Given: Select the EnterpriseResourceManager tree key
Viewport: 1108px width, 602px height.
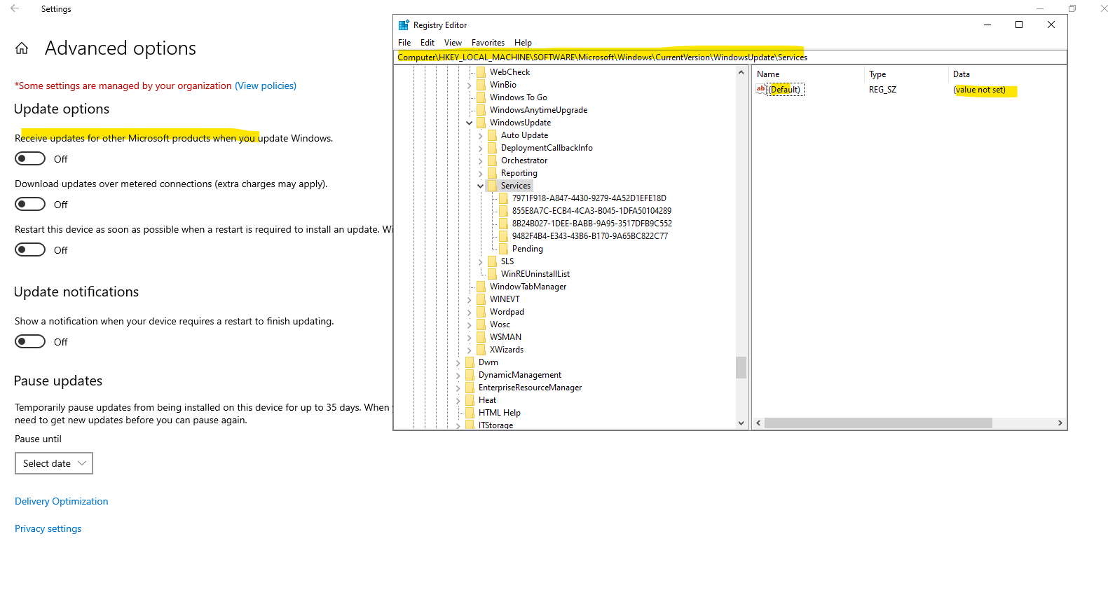Looking at the screenshot, I should pyautogui.click(x=530, y=388).
